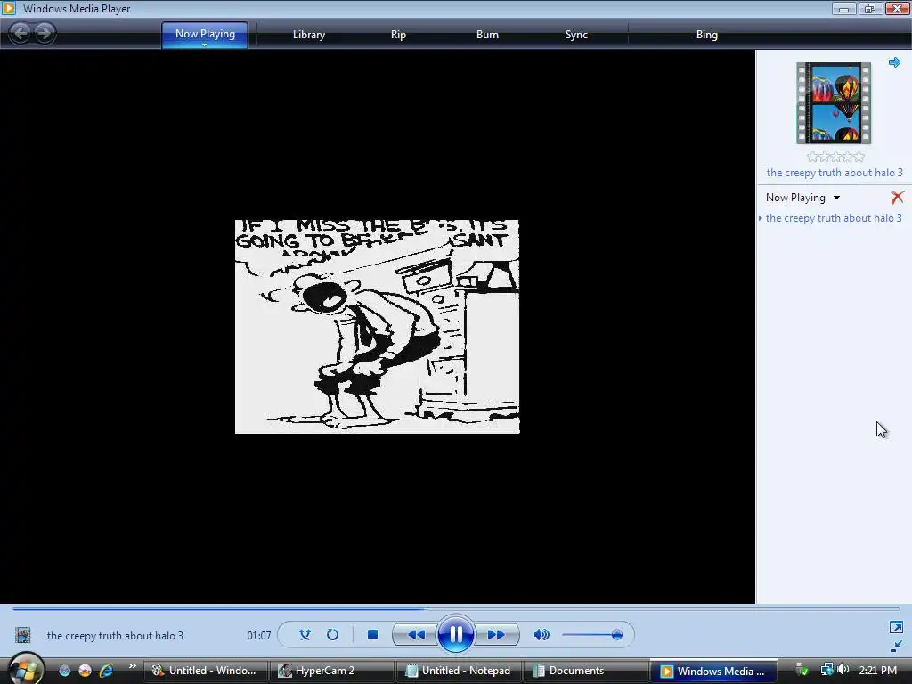Pause the video

point(455,634)
